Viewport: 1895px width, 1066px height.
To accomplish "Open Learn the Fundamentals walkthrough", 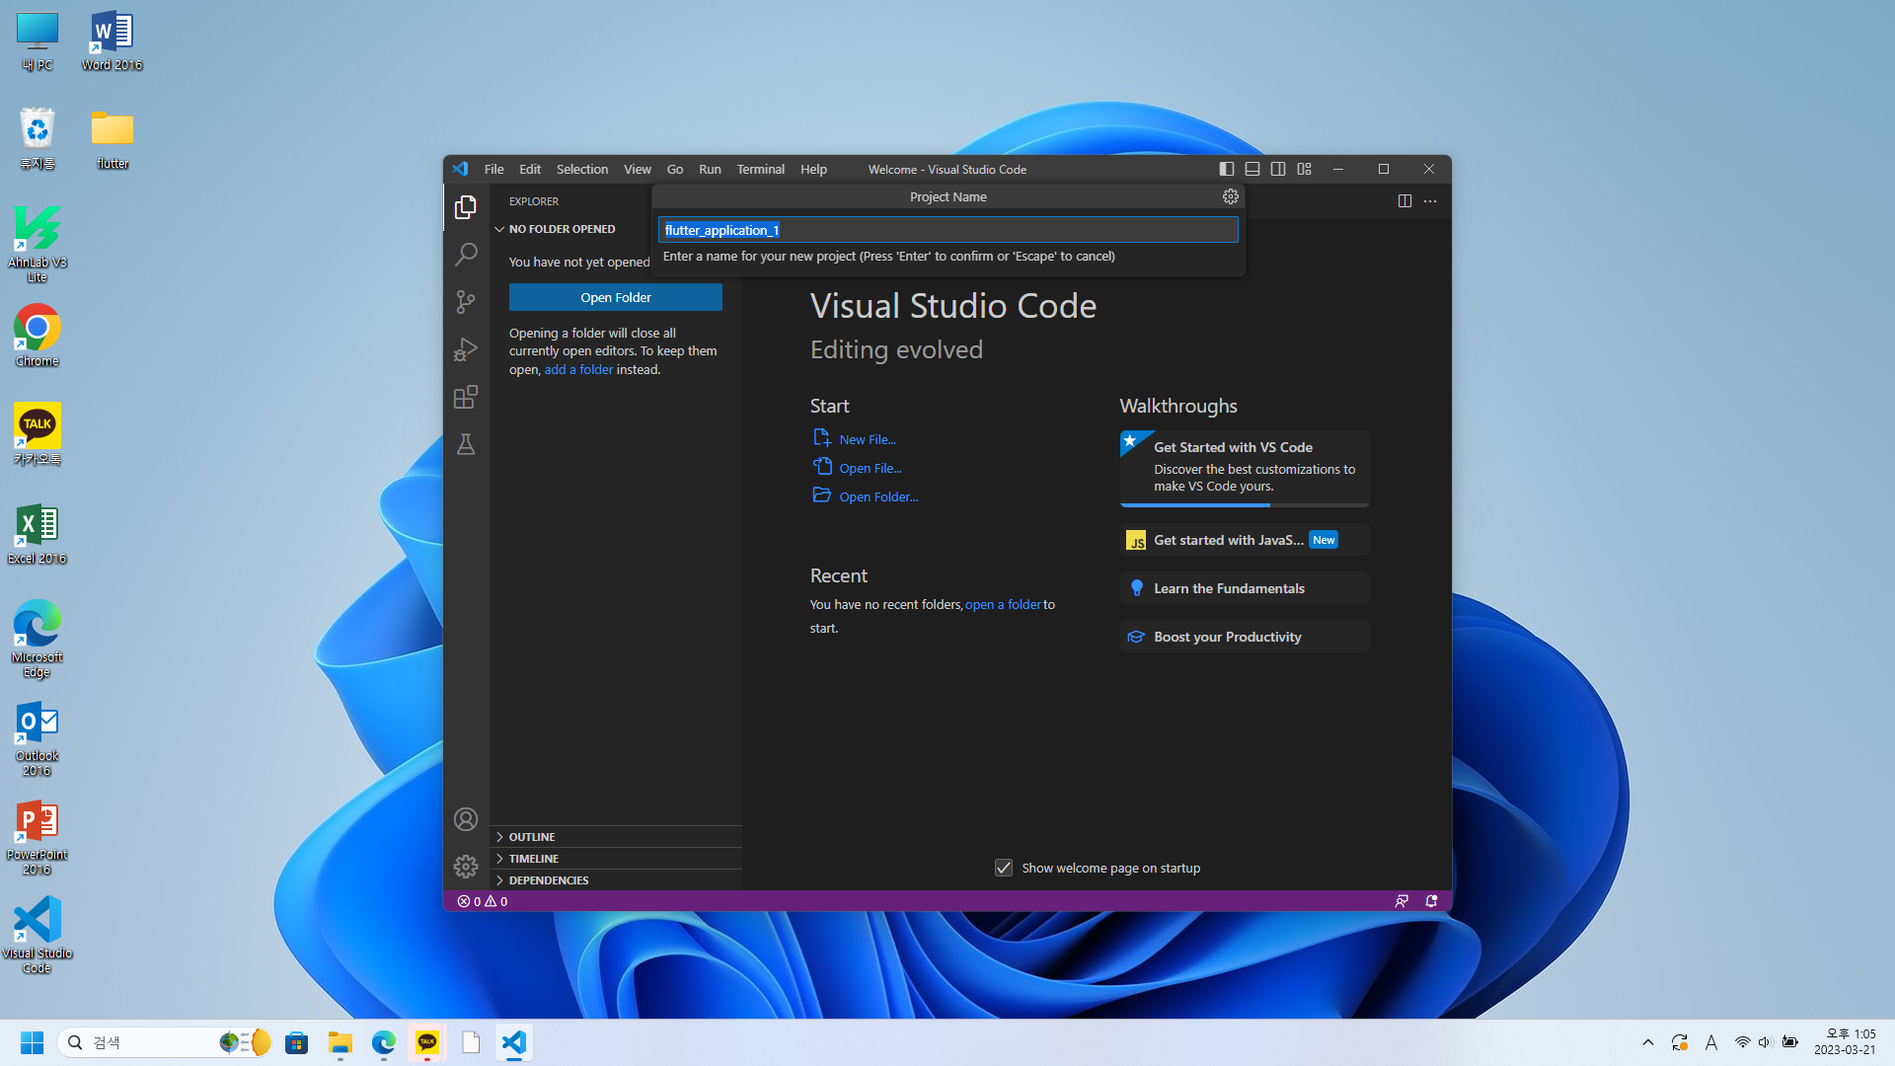I will point(1245,588).
